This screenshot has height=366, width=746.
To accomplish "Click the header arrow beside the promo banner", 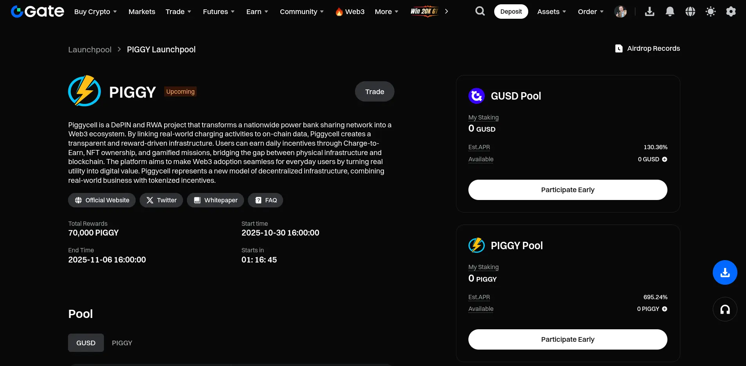I will point(447,11).
